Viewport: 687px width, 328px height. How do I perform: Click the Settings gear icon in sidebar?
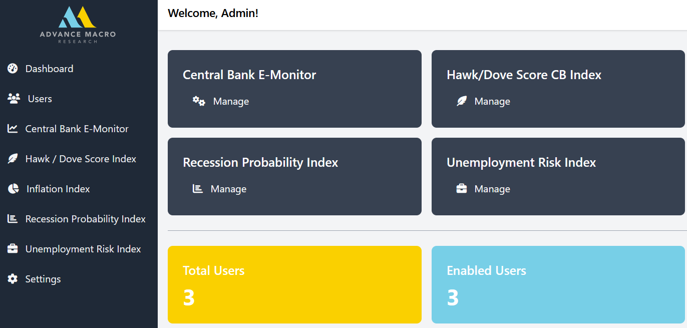[13, 279]
